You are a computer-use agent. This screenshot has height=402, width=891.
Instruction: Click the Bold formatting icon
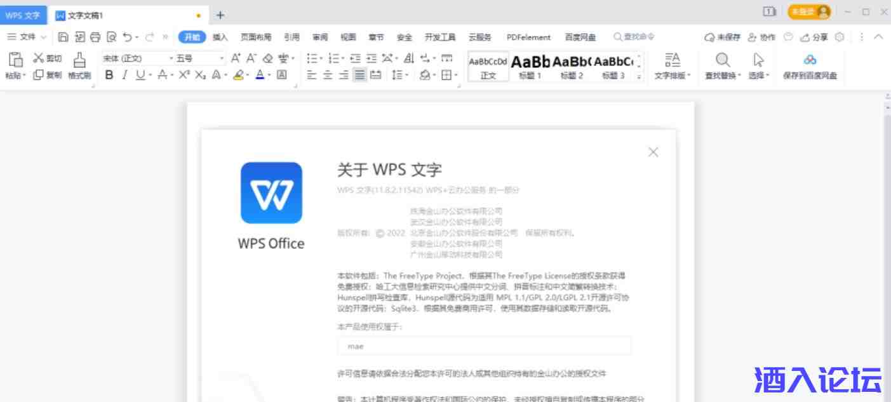coord(109,75)
